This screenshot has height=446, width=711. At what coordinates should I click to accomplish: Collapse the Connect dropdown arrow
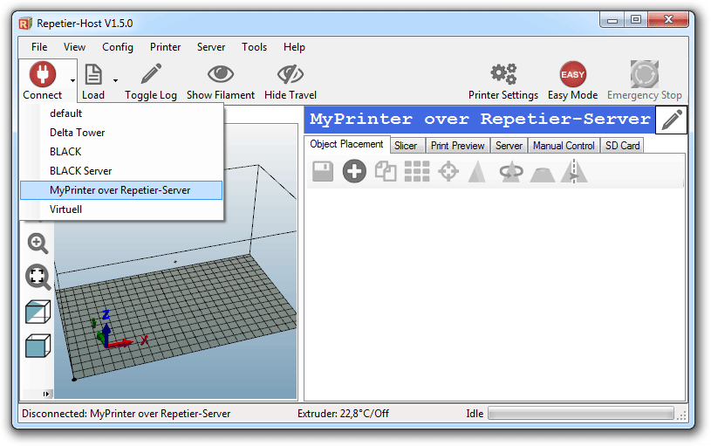click(x=73, y=80)
